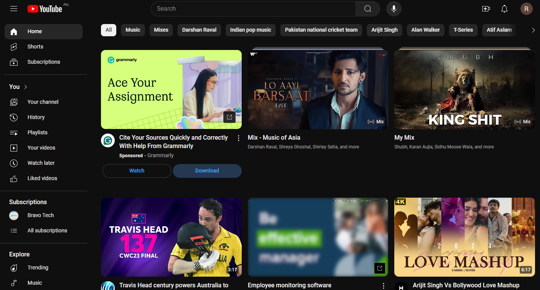This screenshot has height=290, width=540.
Task: Open notifications bell
Action: (504, 9)
